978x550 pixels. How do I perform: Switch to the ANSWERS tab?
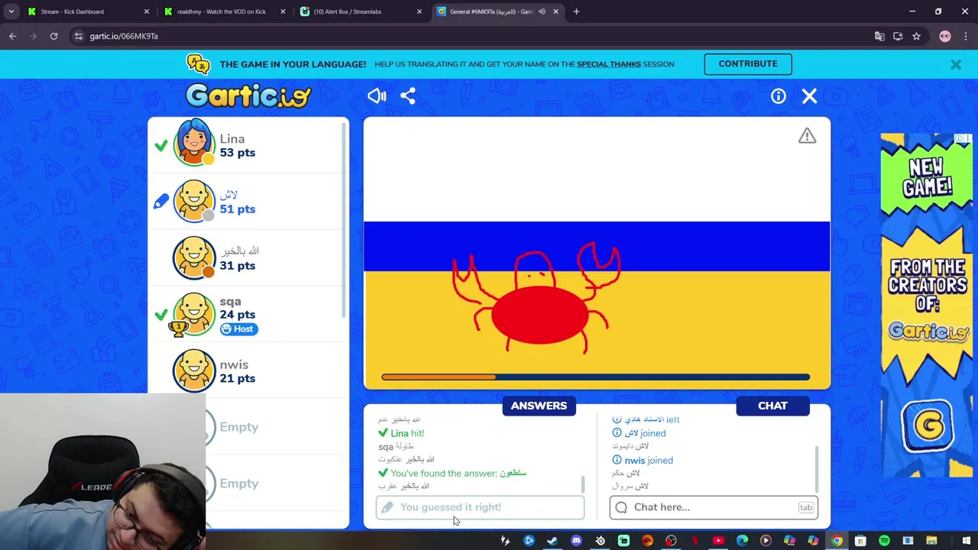pos(539,406)
